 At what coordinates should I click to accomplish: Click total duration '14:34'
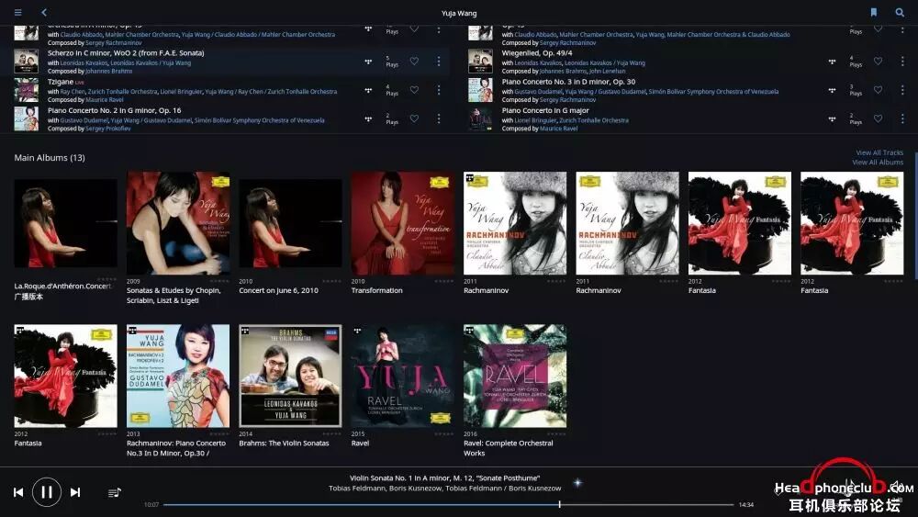click(746, 505)
